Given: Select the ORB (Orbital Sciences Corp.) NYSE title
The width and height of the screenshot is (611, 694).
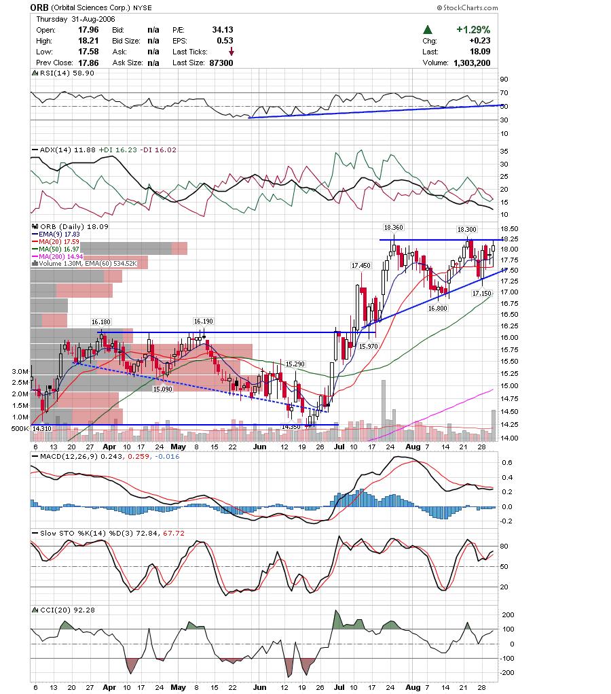Looking at the screenshot, I should coord(91,7).
